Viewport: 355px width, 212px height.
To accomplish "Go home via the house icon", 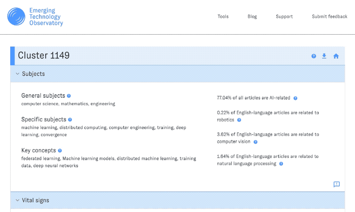I will pos(336,56).
